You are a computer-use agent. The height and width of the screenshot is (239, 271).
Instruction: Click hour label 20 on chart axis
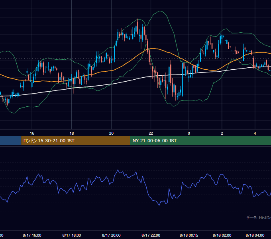pyautogui.click(x=111, y=133)
